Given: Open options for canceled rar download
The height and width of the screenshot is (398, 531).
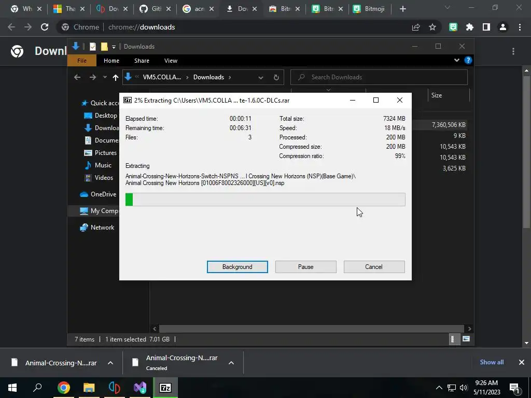Looking at the screenshot, I should (231, 363).
